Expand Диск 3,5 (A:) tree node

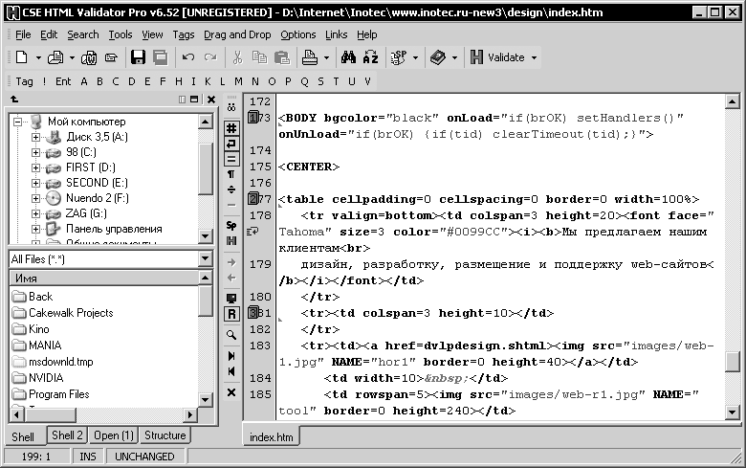click(35, 137)
